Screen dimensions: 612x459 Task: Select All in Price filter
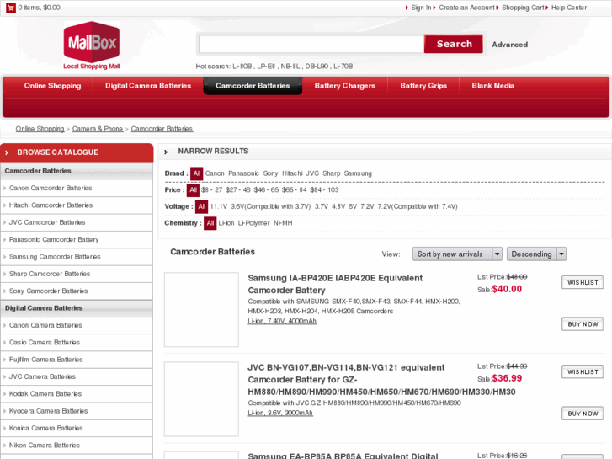(194, 189)
